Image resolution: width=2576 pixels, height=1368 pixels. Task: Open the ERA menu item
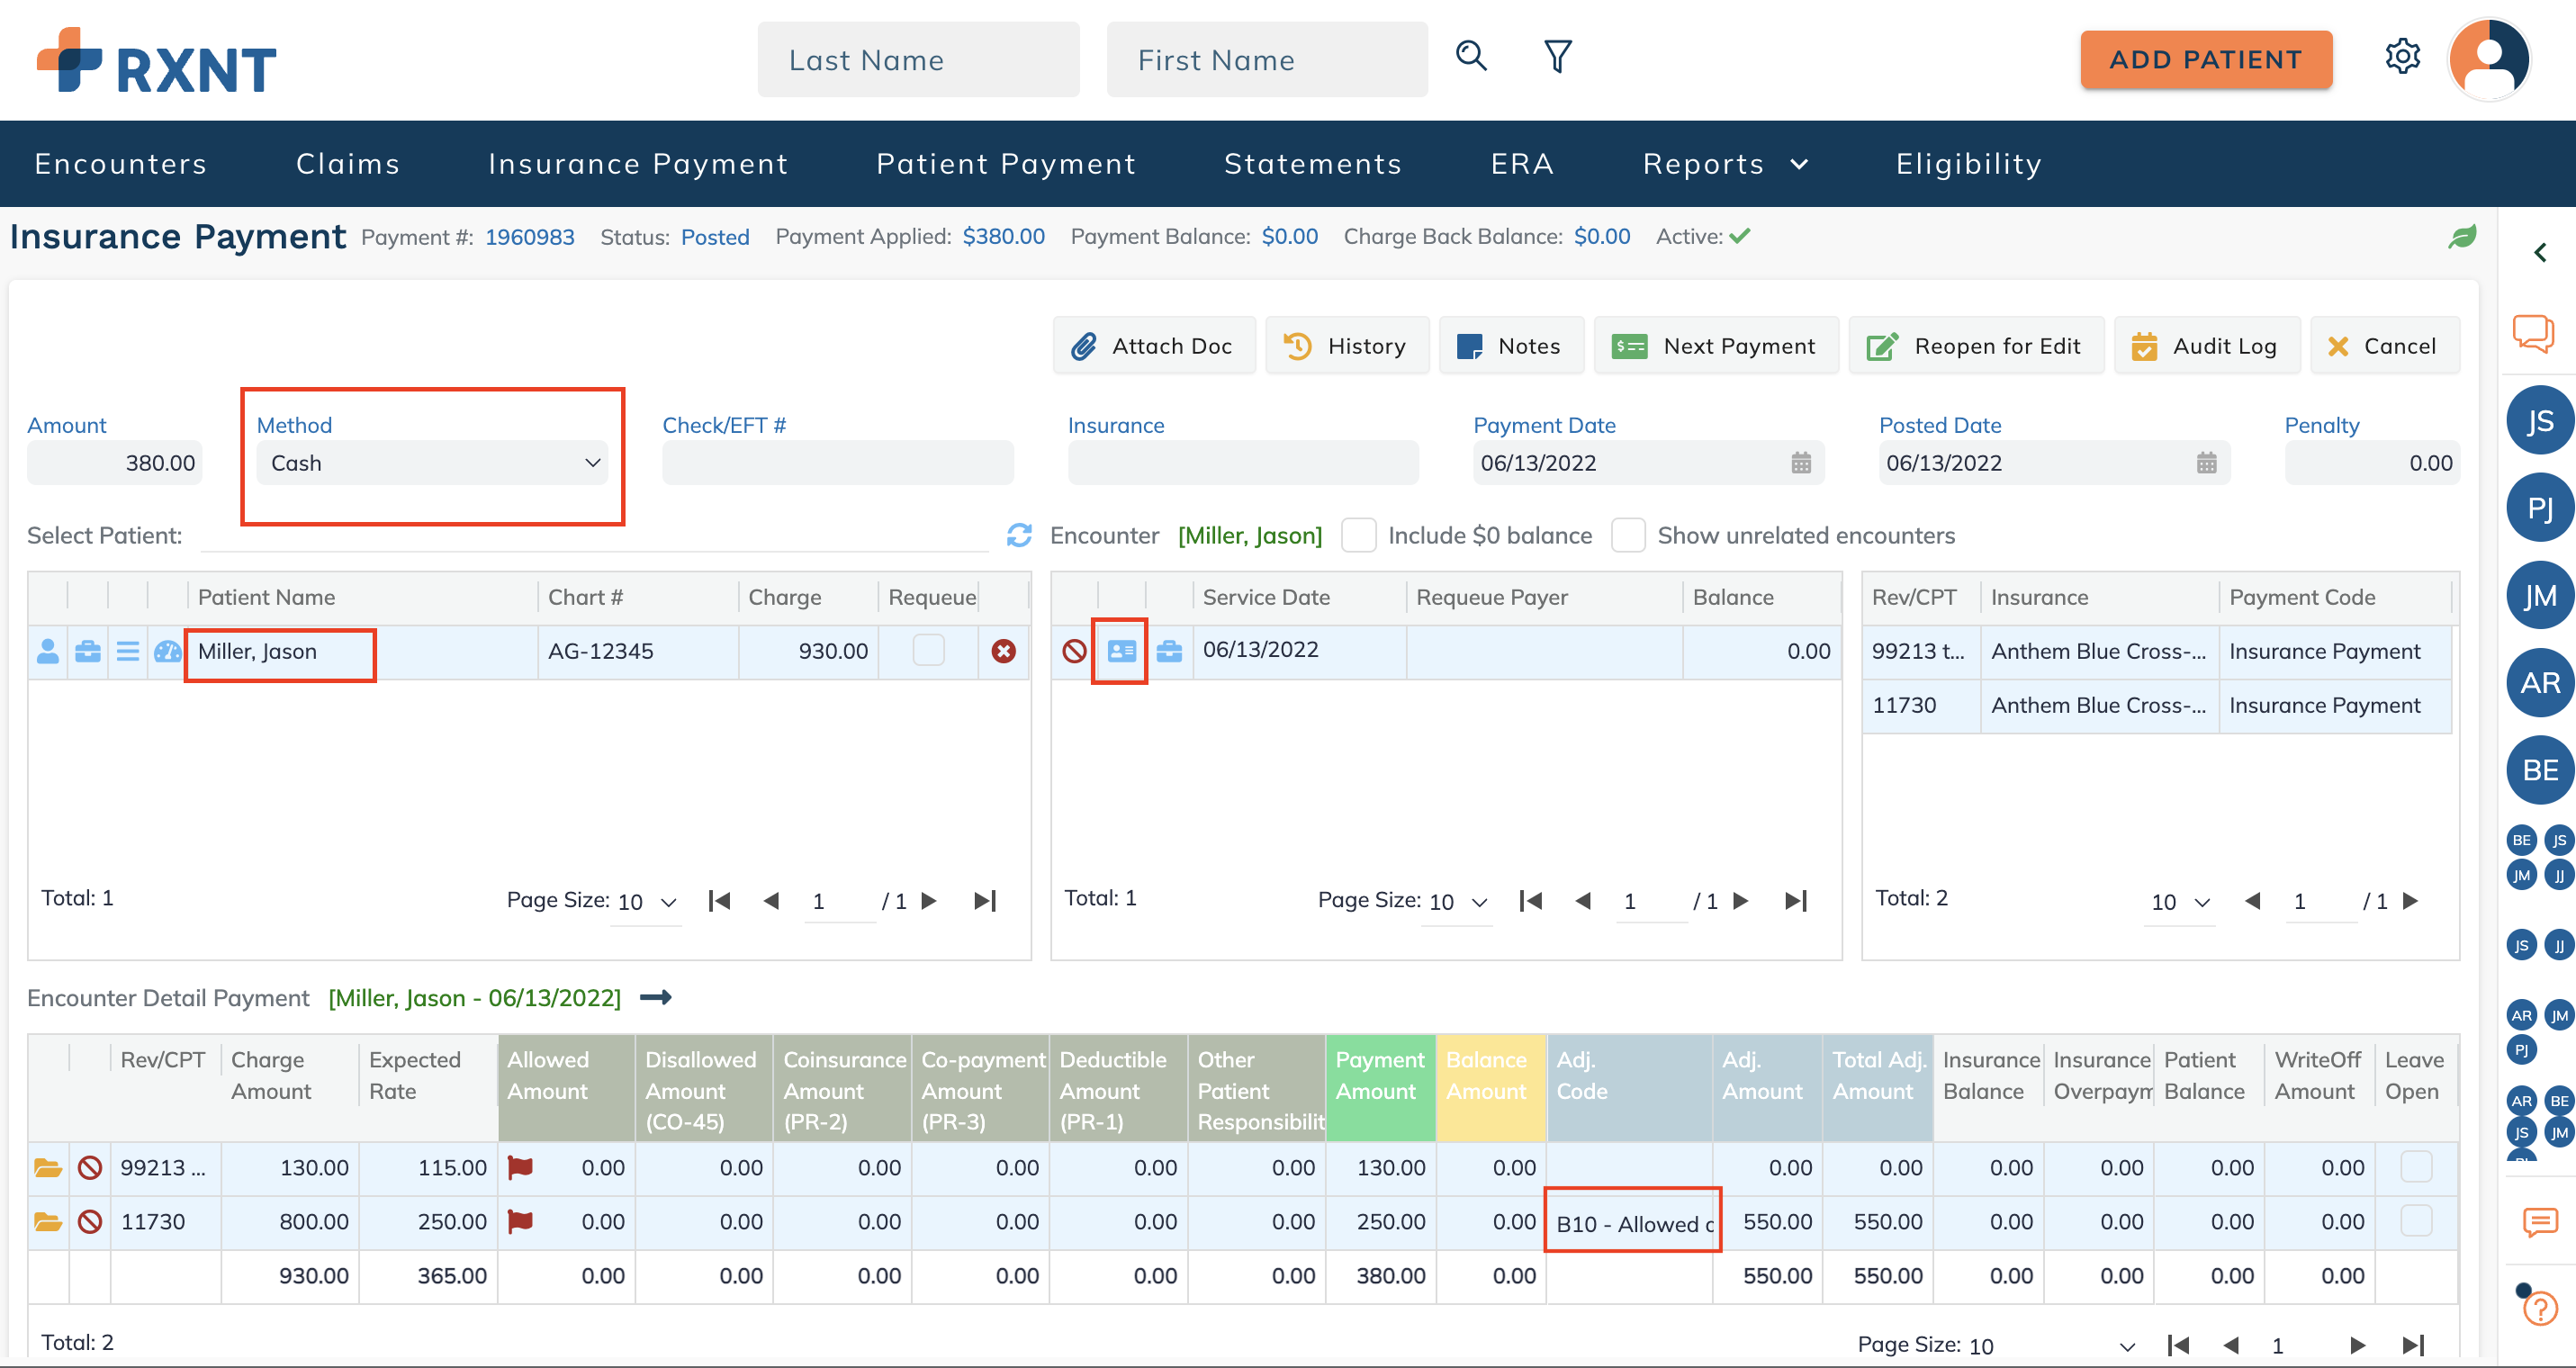1522,164
